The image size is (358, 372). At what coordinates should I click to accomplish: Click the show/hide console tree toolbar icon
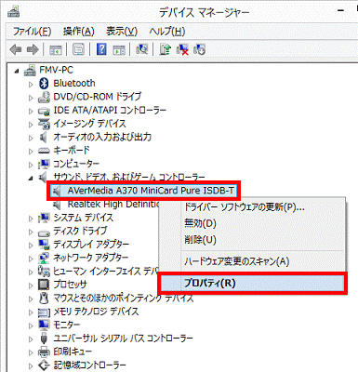pyautogui.click(x=56, y=49)
